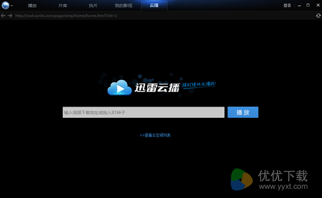This screenshot has height=198, width=322.
Task: Click the blue 播放 button
Action: coord(243,112)
